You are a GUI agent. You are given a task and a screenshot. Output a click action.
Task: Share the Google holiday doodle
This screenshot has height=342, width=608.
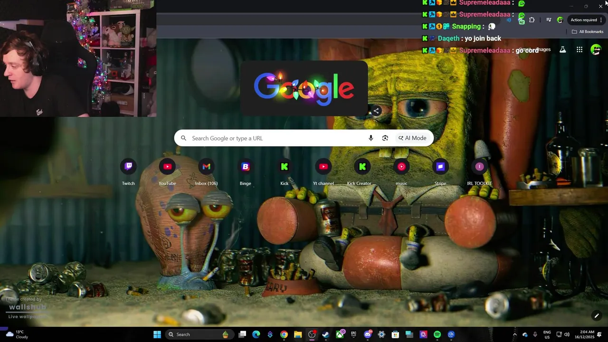pos(376,111)
